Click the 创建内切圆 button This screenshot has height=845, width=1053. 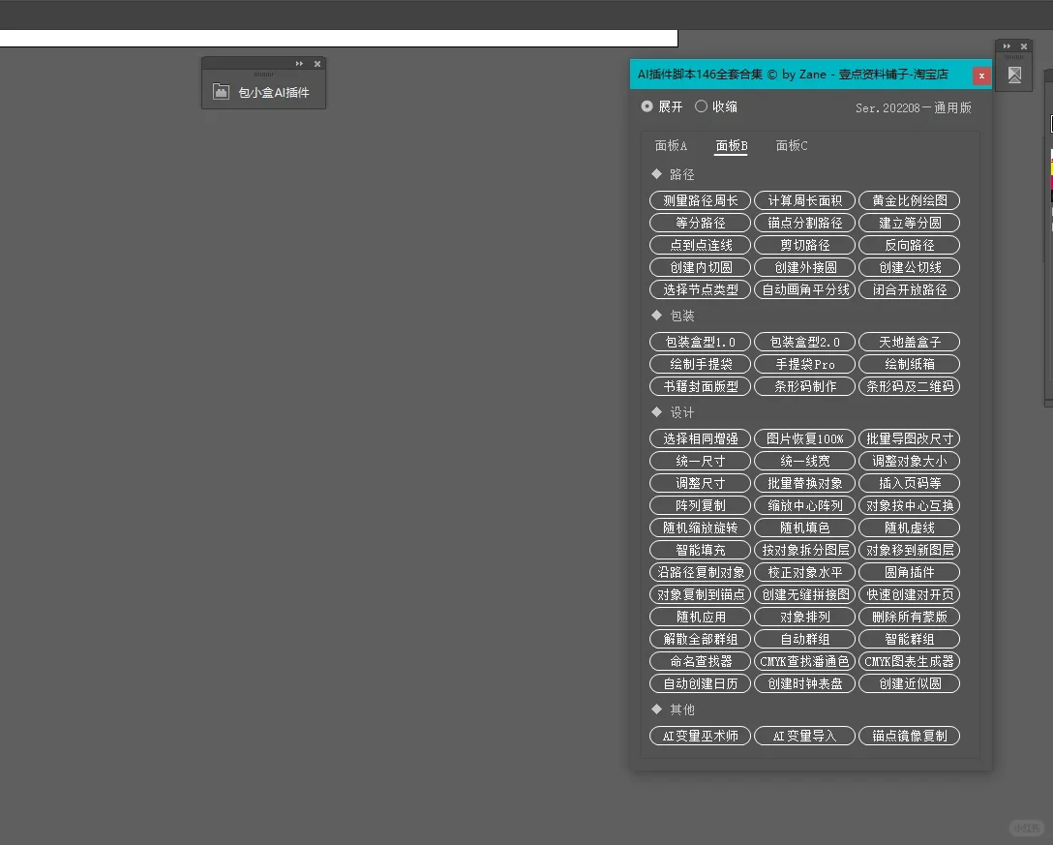point(701,267)
